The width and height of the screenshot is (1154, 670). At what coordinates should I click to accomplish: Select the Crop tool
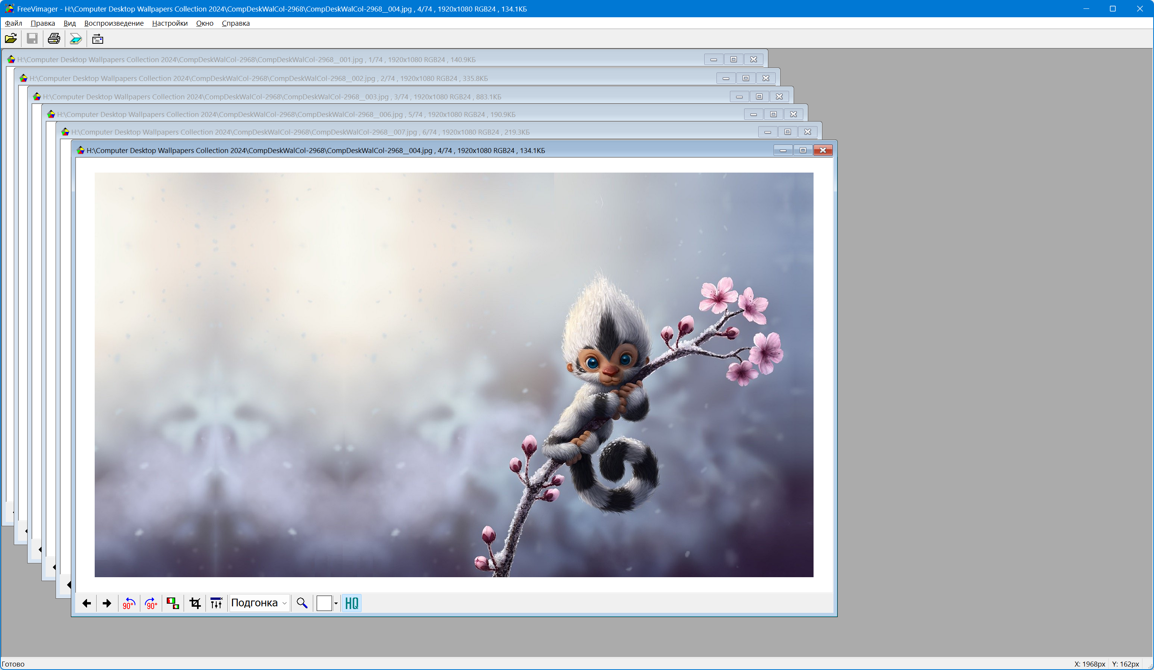point(195,603)
